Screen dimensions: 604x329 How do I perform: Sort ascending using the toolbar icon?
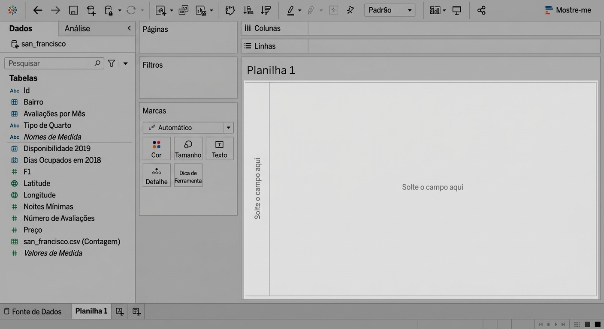pos(248,10)
